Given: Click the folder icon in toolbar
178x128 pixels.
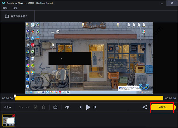Looking at the screenshot, I should (7, 16).
